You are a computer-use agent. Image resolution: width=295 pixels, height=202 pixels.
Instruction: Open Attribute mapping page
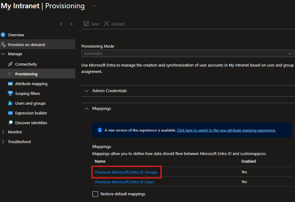pos(31,84)
